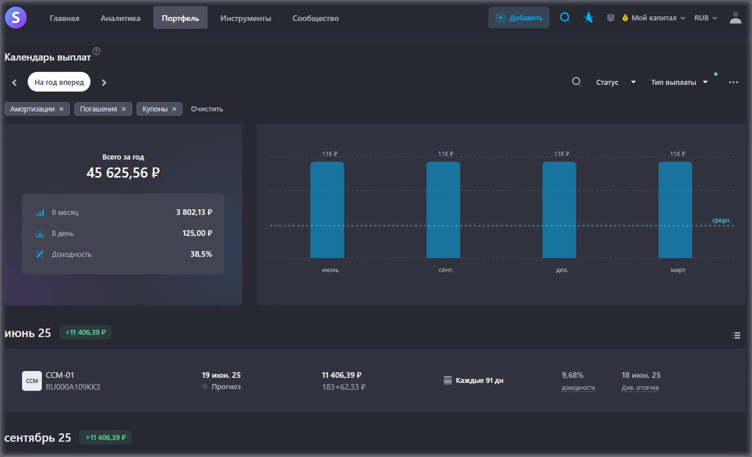Click the Очистить link
Screen dimensions: 752x457
click(207, 109)
